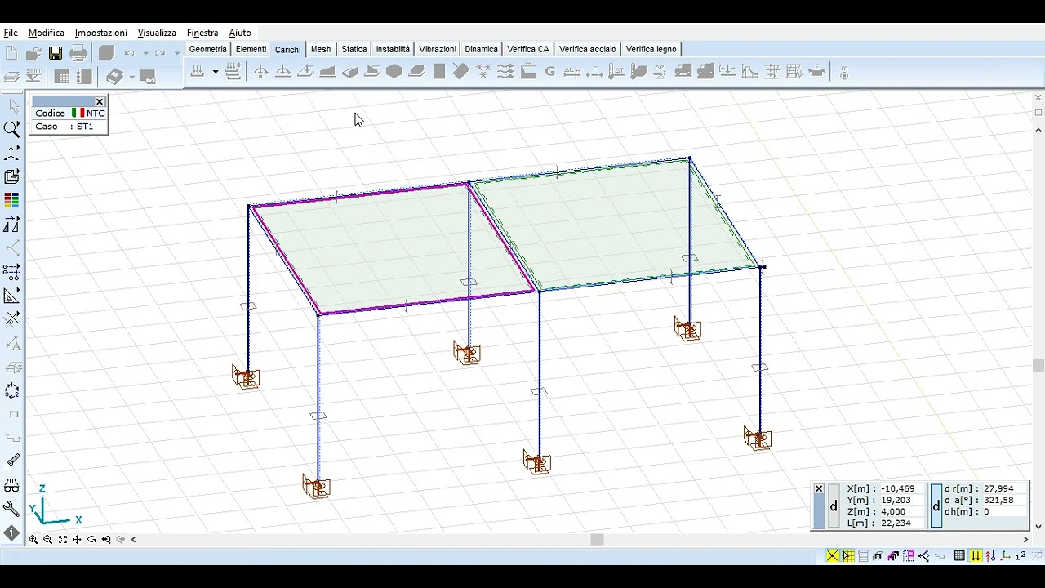1045x588 pixels.
Task: Open a file with the folder icon
Action: pos(33,53)
